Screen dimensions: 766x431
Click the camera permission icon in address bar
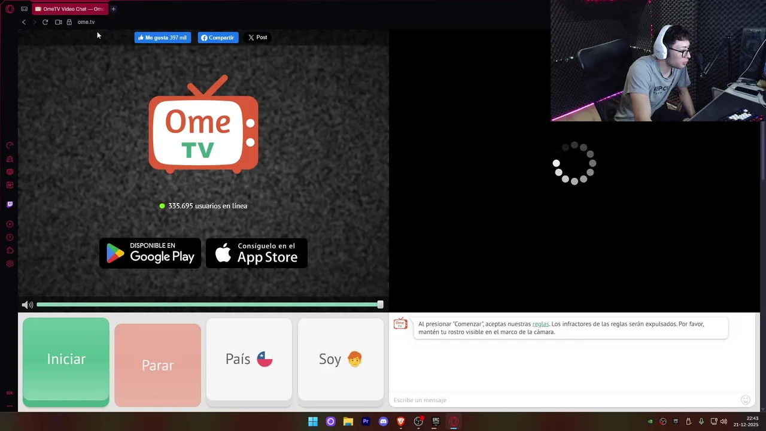pos(59,22)
